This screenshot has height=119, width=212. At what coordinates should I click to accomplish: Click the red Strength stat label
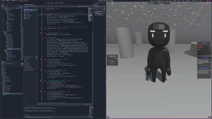point(200,45)
